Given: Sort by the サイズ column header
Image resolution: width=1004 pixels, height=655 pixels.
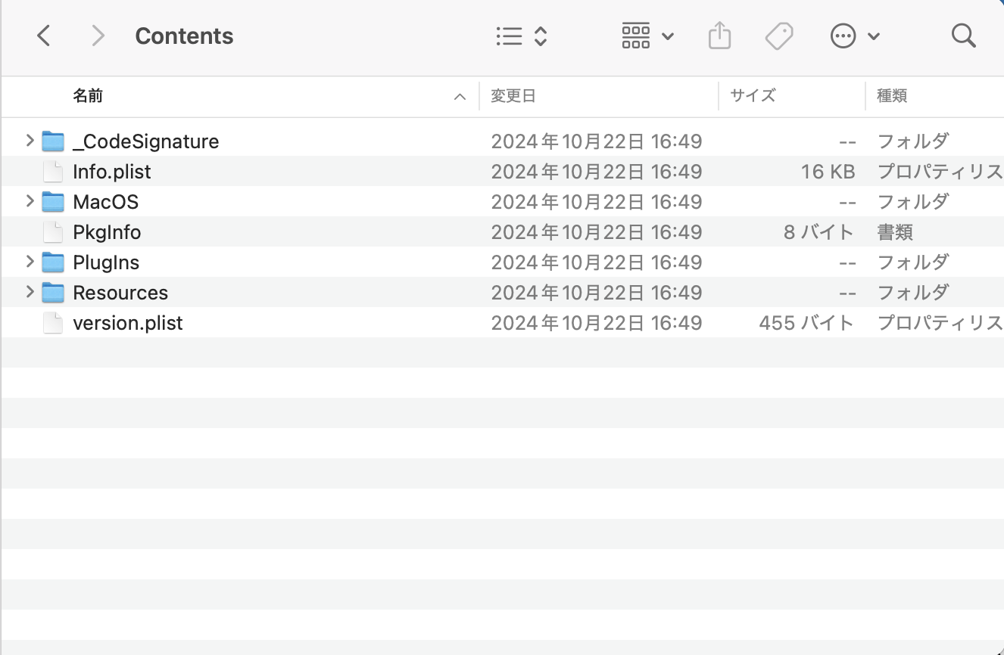Looking at the screenshot, I should [x=753, y=96].
